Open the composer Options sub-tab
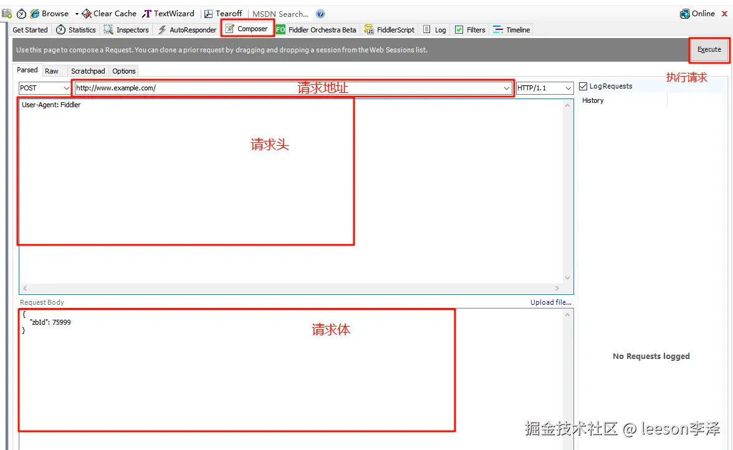The width and height of the screenshot is (733, 450). tap(124, 71)
